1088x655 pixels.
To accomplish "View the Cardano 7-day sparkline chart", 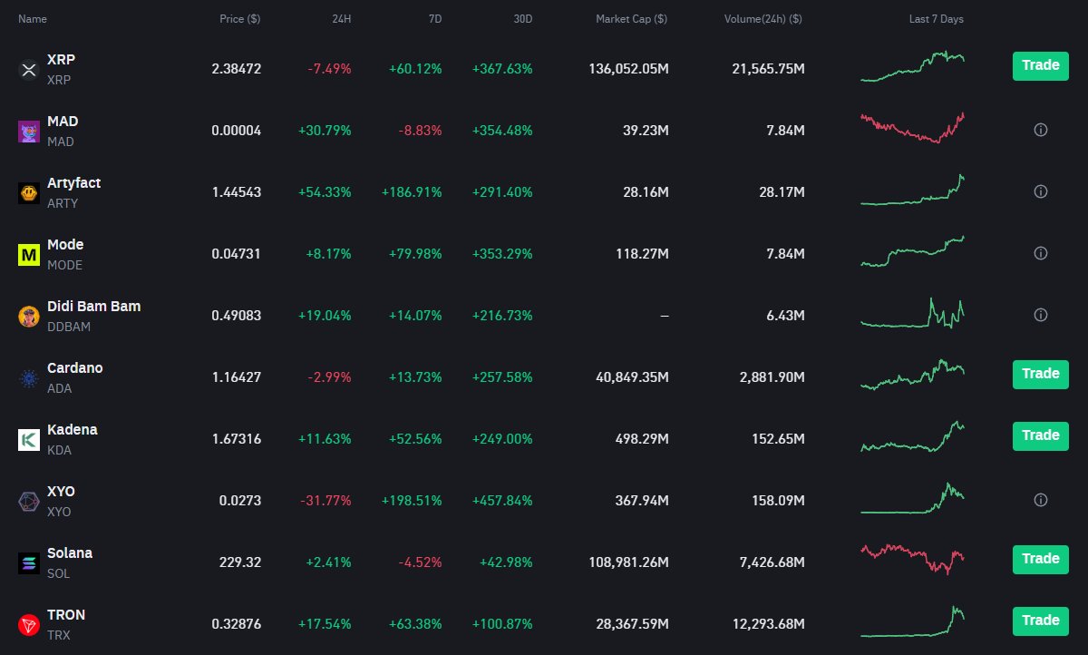I will coord(913,375).
